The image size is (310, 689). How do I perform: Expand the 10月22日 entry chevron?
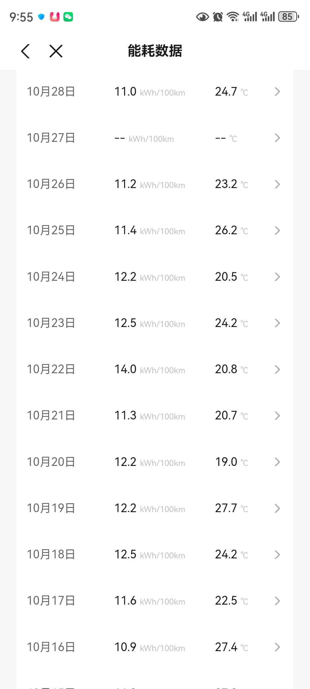tap(277, 369)
